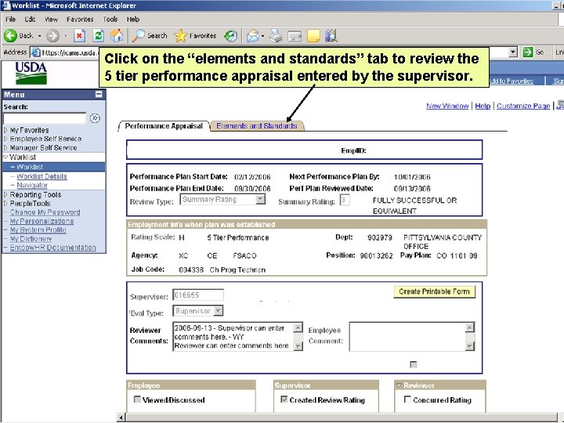Open the page Help link
The width and height of the screenshot is (564, 423).
pos(483,106)
